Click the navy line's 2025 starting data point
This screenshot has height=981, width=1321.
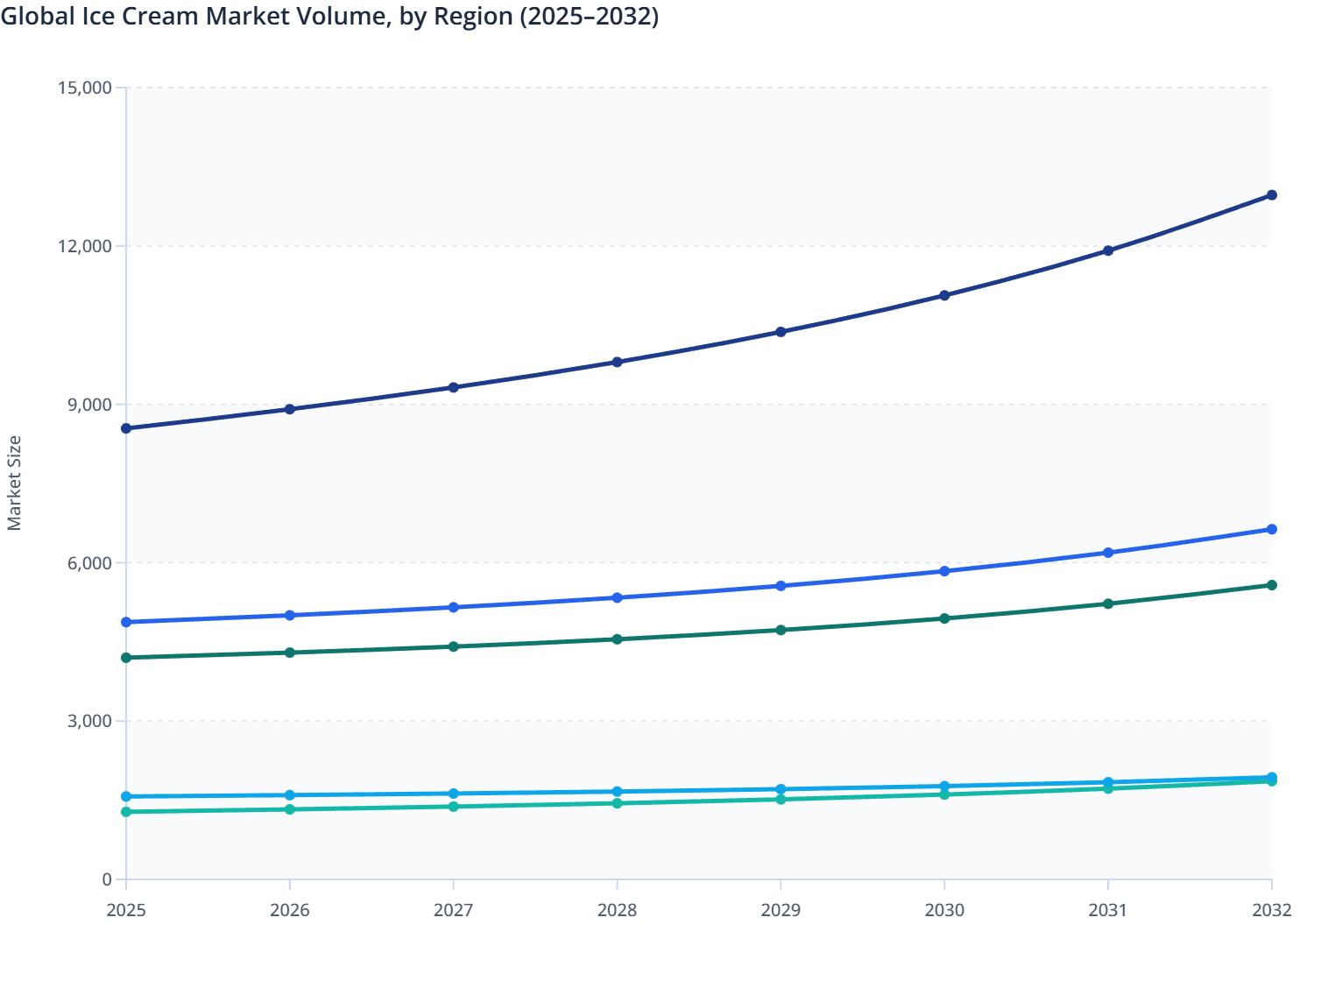point(125,427)
